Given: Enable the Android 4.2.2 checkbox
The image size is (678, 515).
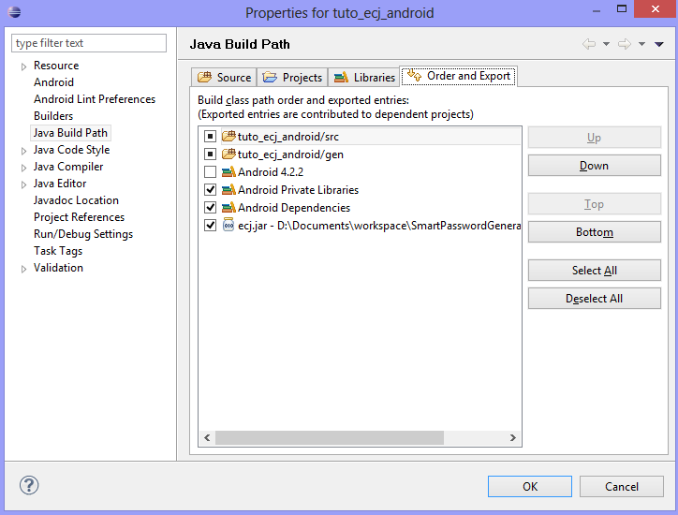Looking at the screenshot, I should click(210, 172).
